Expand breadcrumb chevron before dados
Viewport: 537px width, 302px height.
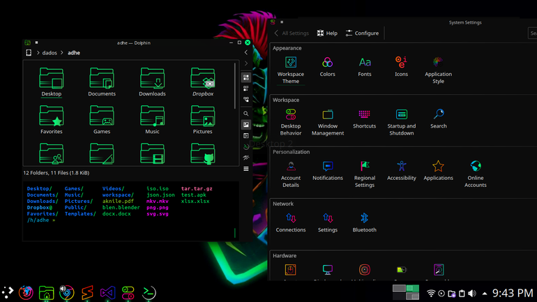click(x=38, y=53)
